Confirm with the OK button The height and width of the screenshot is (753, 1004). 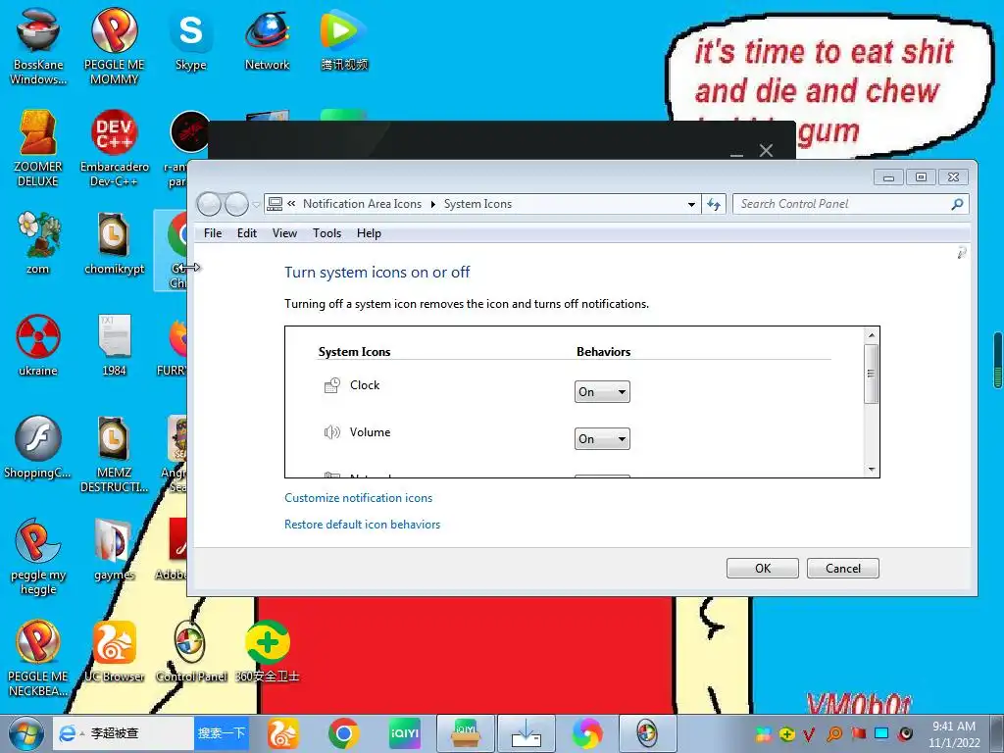763,568
